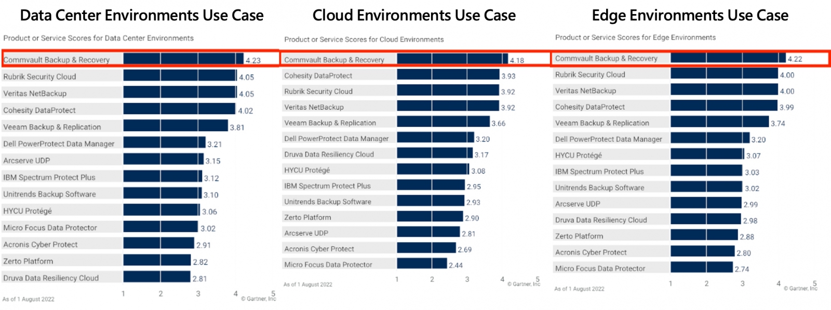Select "Rubrik Security Cloud" in Edge chart
This screenshot has height=310, width=831.
pyautogui.click(x=590, y=75)
